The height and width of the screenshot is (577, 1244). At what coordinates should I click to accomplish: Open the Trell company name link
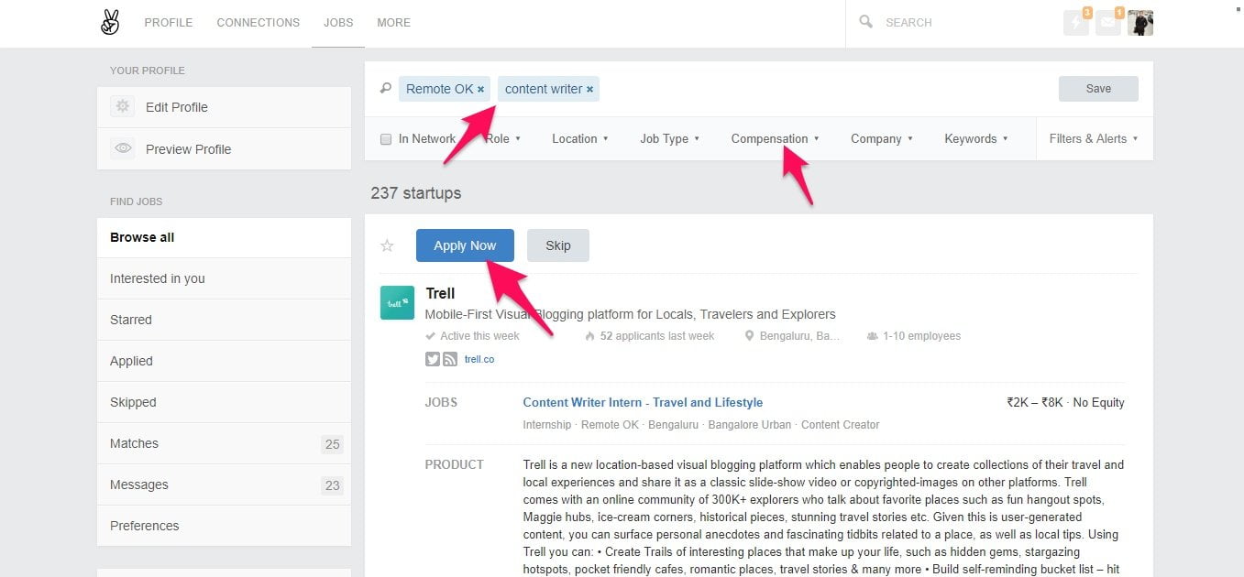tap(440, 294)
